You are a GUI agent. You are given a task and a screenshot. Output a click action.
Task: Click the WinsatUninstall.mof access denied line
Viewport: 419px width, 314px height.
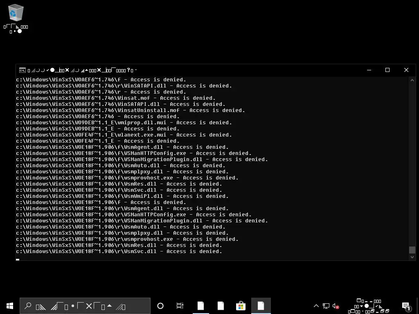pyautogui.click(x=131, y=110)
